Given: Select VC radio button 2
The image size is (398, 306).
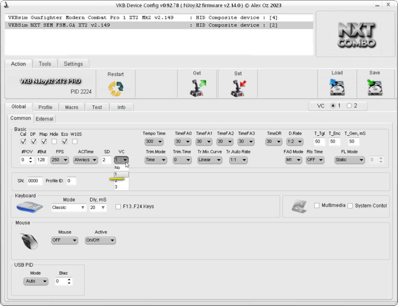Looking at the screenshot, I should (349, 106).
